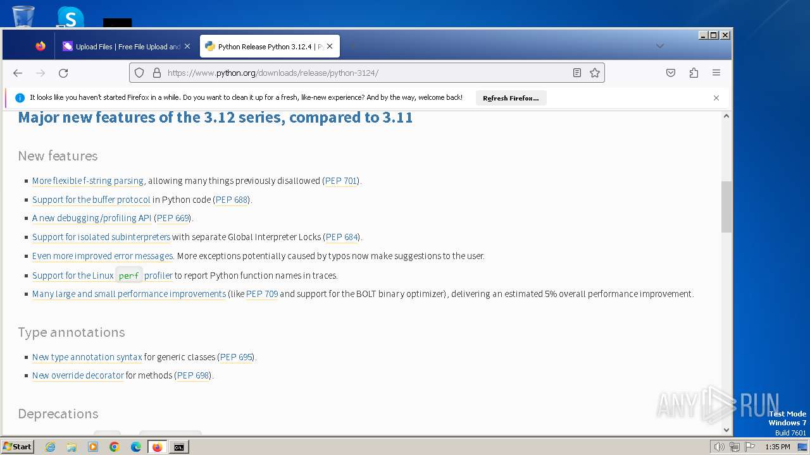Click the tracking protection shield icon
Image resolution: width=810 pixels, height=455 pixels.
[x=140, y=73]
